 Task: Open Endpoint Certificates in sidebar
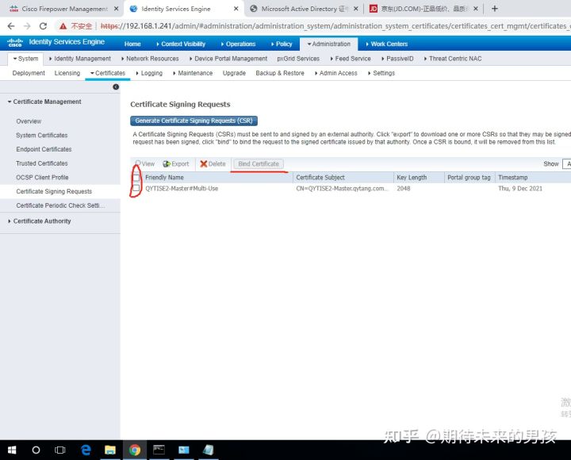[44, 149]
